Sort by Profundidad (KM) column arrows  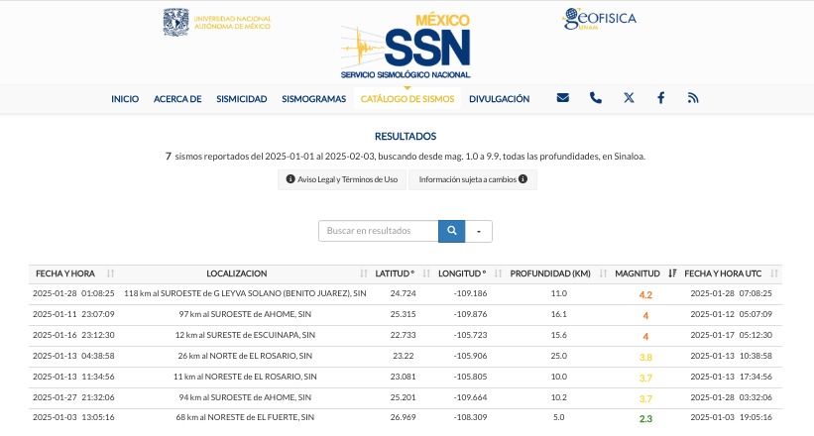[x=603, y=273]
